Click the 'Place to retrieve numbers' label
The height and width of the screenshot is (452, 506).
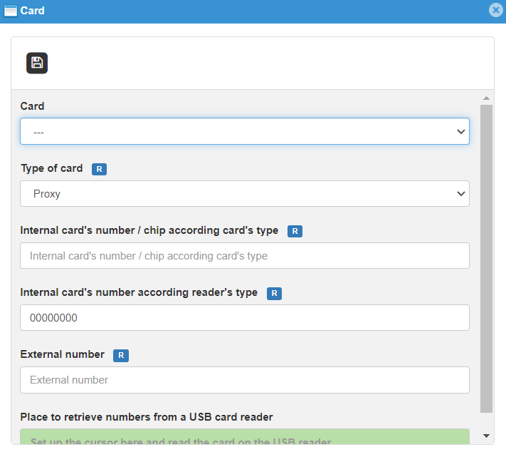point(146,417)
